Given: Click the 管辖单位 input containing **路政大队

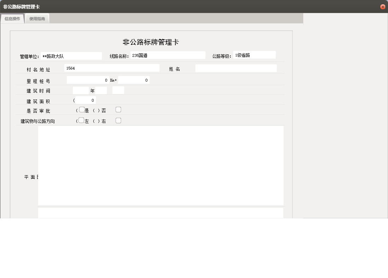Looking at the screenshot, I should tap(71, 55).
